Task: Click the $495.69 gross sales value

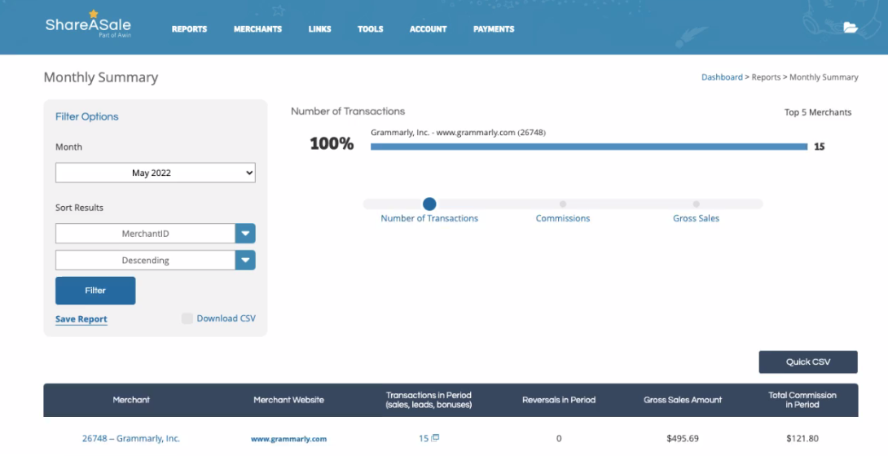Action: click(683, 438)
